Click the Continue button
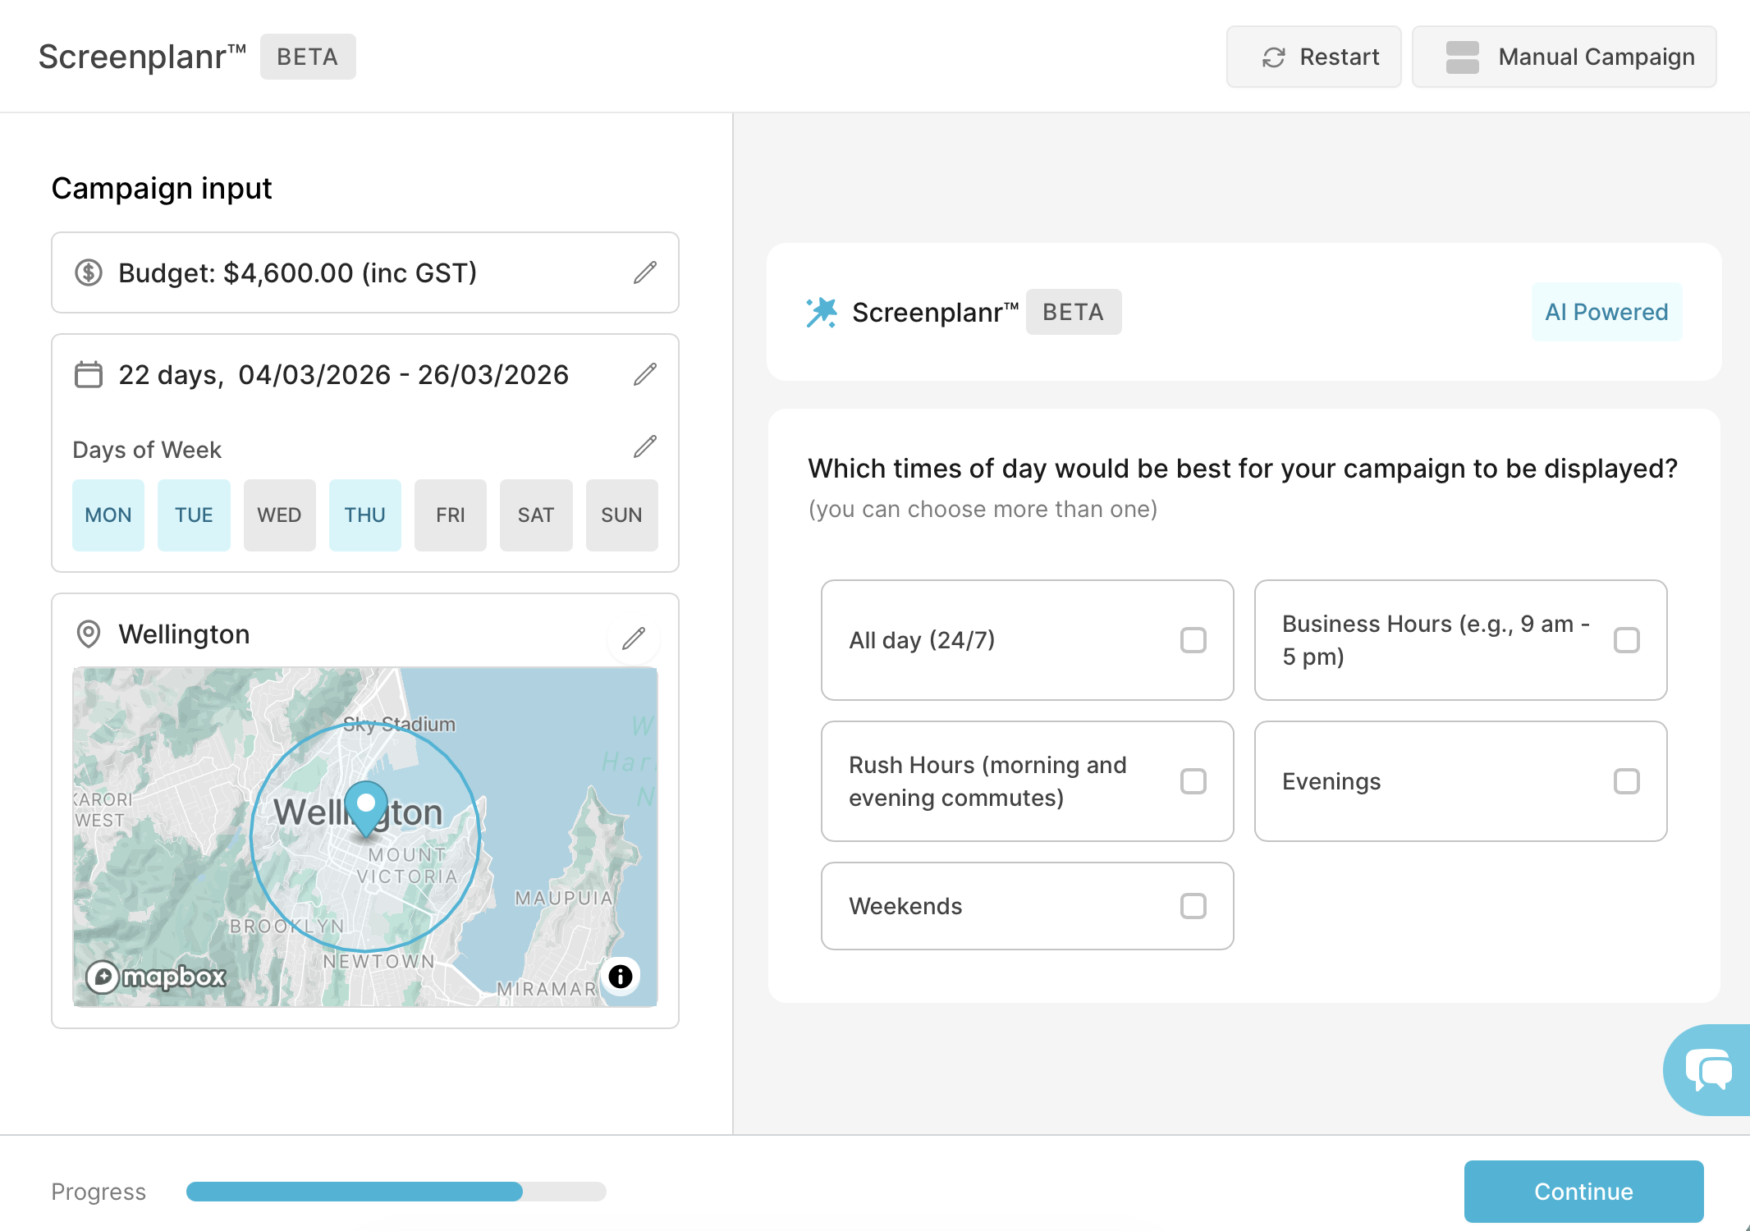The height and width of the screenshot is (1231, 1750). tap(1584, 1192)
